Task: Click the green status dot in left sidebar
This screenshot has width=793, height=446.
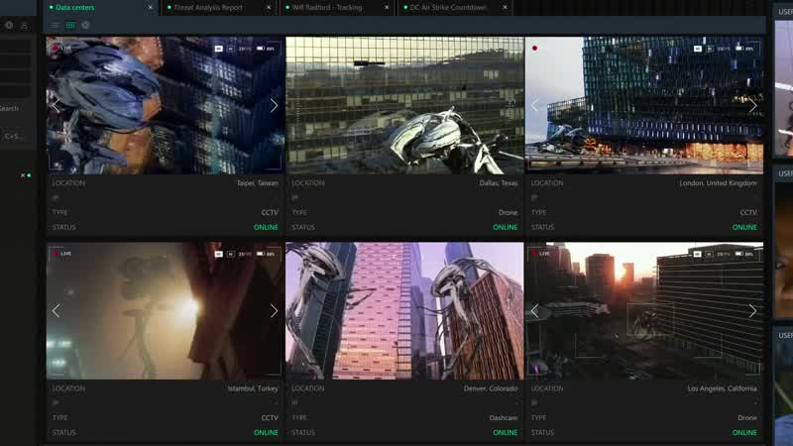Action: click(29, 175)
